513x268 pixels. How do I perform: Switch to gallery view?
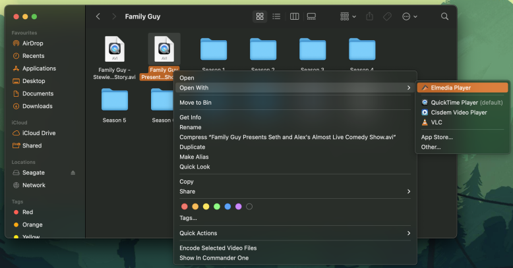(x=311, y=16)
